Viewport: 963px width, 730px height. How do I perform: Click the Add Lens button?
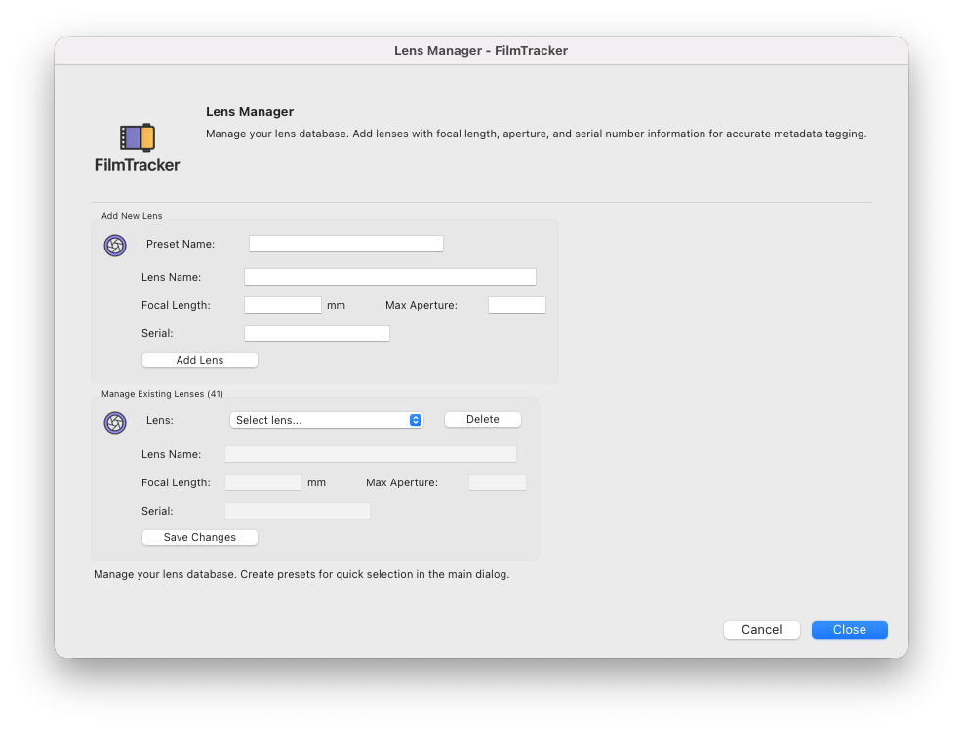coord(199,360)
